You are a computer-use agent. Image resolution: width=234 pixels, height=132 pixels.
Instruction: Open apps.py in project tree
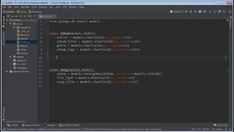click(x=22, y=38)
